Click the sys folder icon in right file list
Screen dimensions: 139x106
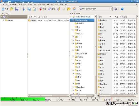99,81
